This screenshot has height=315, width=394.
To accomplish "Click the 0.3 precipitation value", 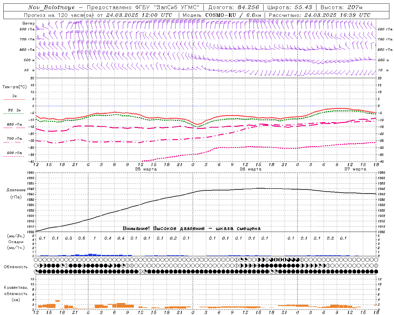I will pyautogui.click(x=68, y=238).
